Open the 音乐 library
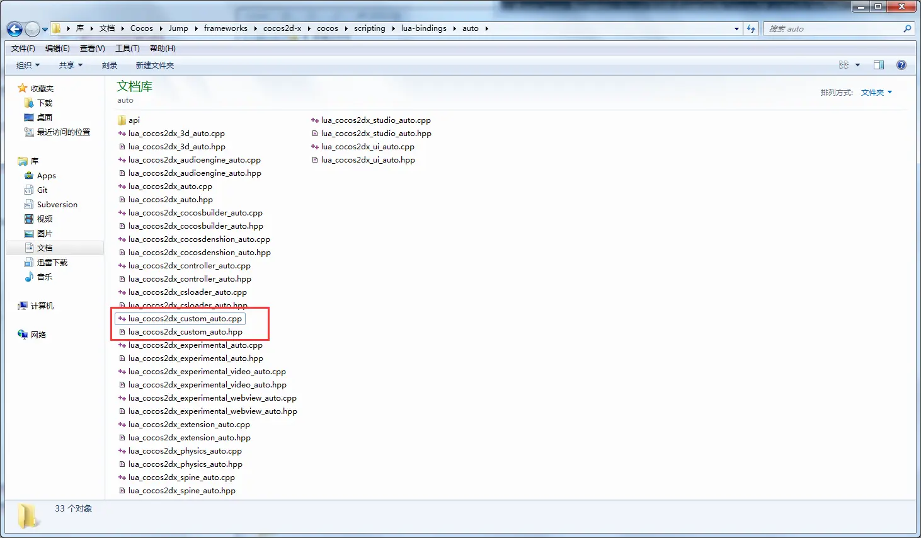 pyautogui.click(x=45, y=277)
